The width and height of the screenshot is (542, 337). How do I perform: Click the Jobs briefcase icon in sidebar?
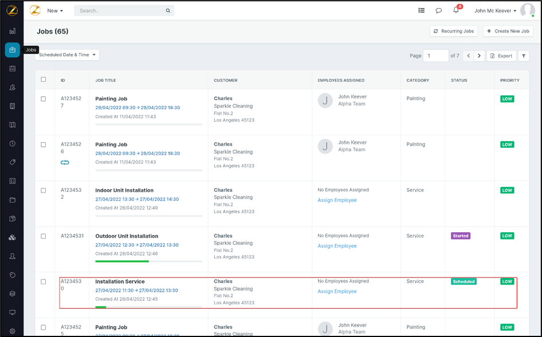pyautogui.click(x=12, y=50)
